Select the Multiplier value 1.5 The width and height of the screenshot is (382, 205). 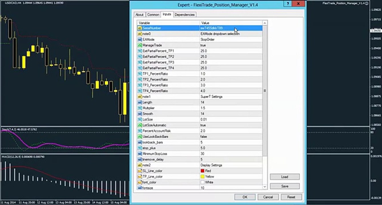coord(203,108)
